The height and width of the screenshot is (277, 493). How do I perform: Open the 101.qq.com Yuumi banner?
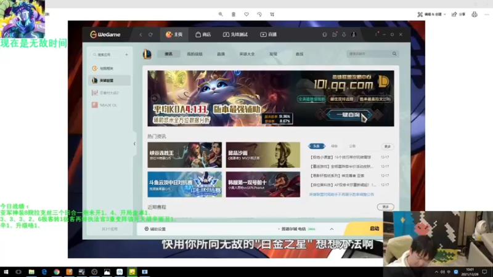point(271,98)
